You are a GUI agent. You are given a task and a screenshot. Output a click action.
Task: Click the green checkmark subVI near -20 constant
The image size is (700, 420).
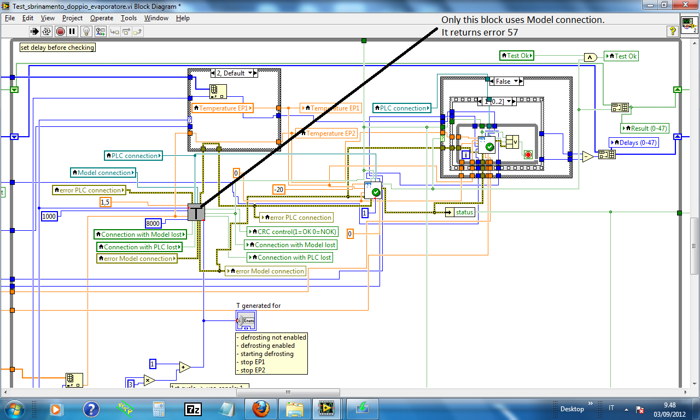tap(373, 189)
